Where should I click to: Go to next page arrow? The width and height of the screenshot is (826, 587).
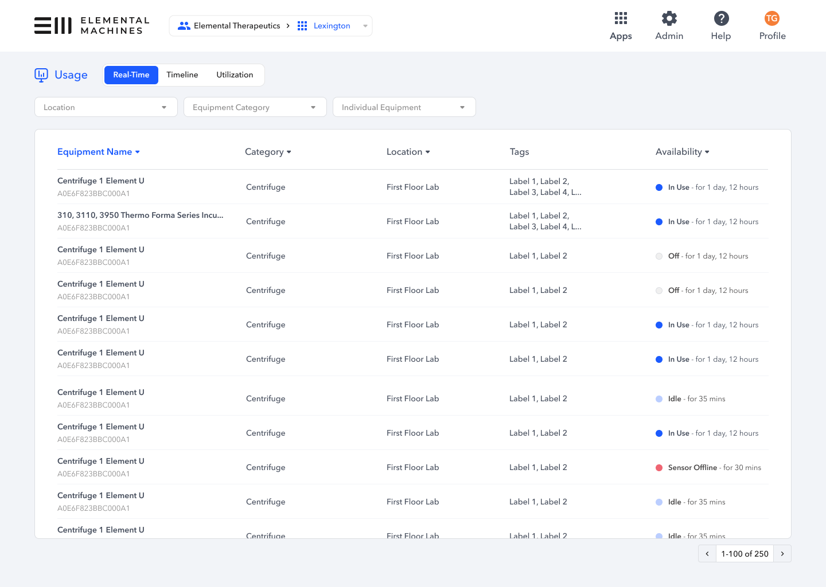(x=782, y=554)
